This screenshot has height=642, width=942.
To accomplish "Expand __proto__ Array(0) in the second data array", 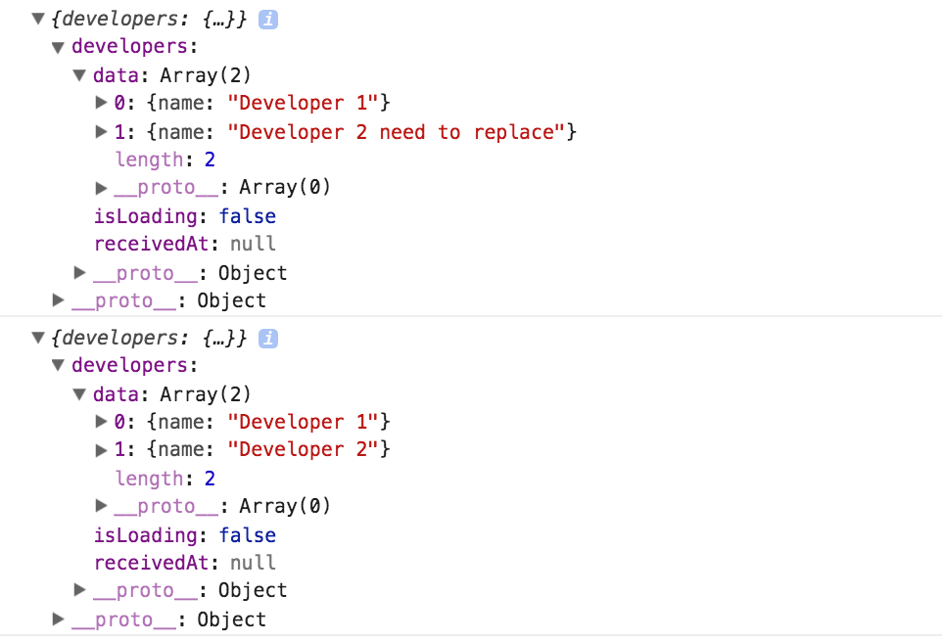I will coord(101,505).
